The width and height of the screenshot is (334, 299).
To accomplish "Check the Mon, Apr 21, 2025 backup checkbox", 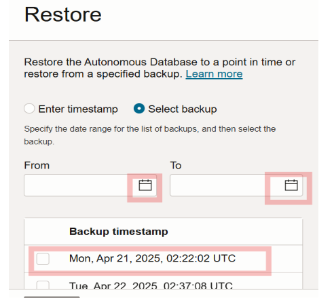I will [43, 259].
